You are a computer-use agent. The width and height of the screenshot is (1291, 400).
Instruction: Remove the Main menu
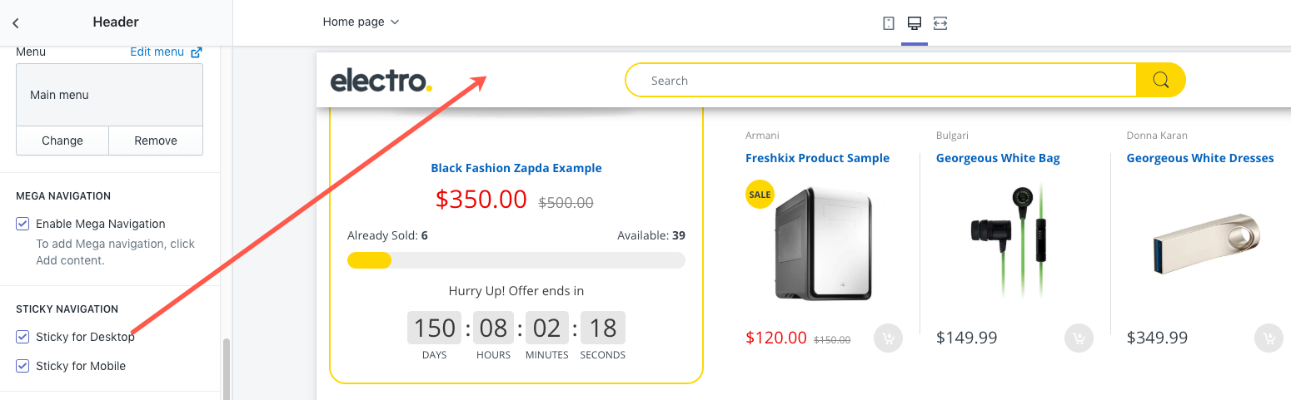pos(156,141)
